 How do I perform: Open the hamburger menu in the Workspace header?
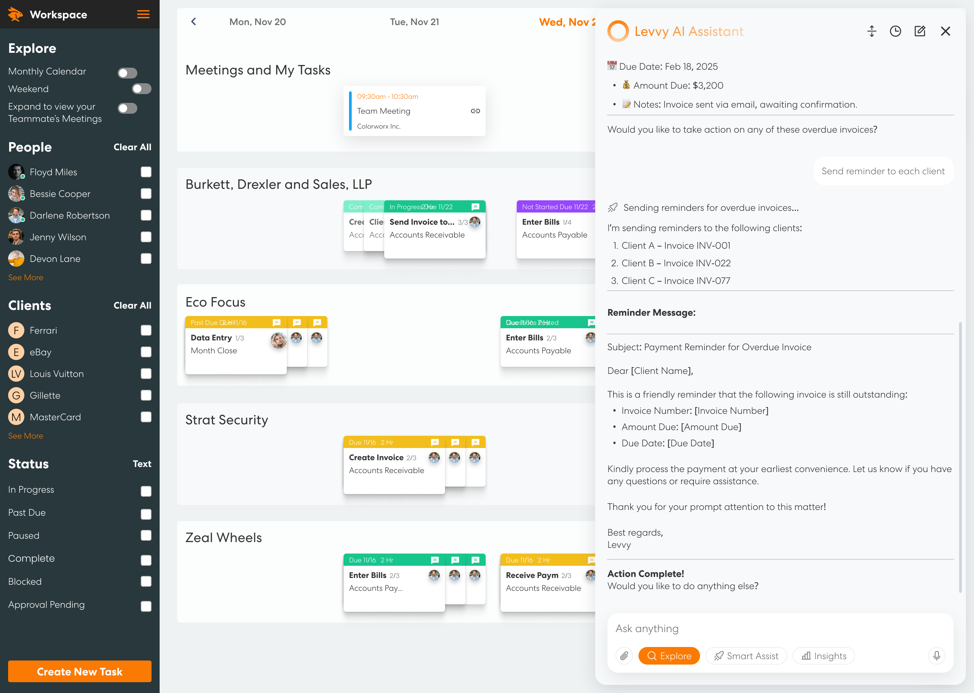pos(143,14)
